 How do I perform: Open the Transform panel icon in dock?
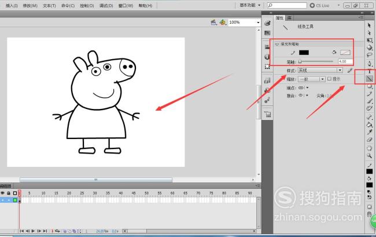[x=267, y=67]
